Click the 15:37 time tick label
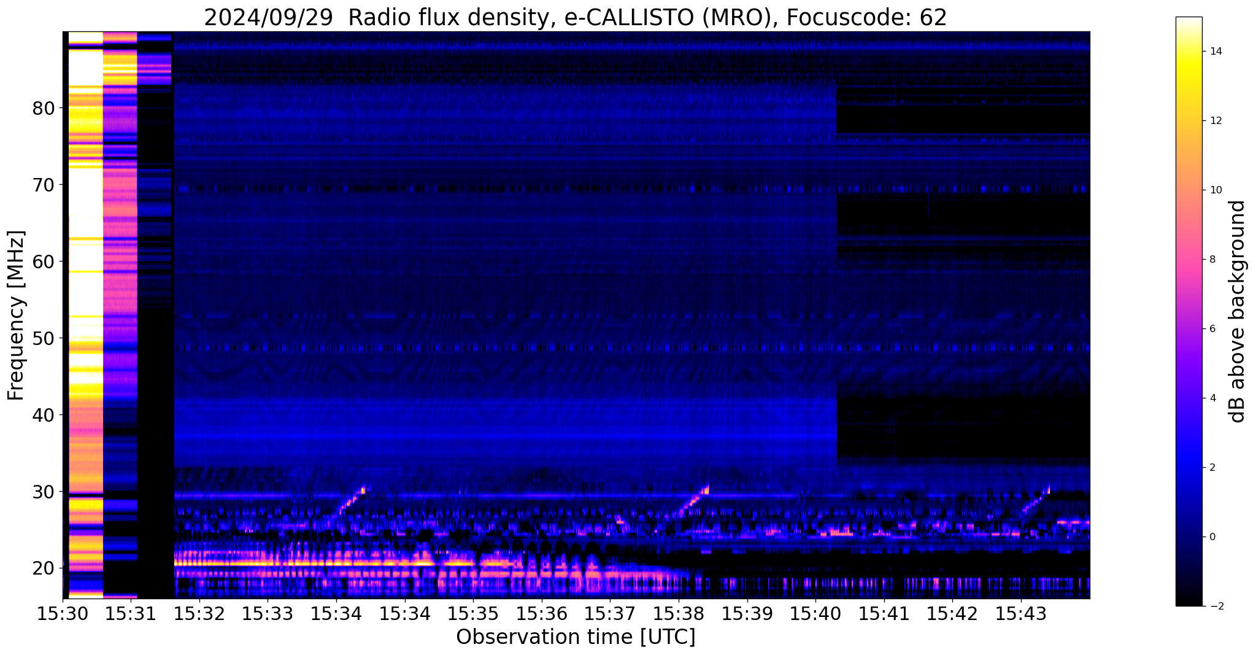 tap(610, 613)
